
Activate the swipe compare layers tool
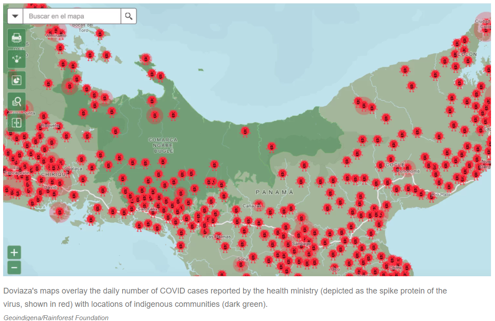point(16,122)
